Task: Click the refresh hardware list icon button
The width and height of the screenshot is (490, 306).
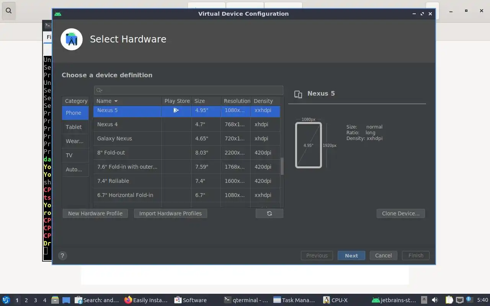Action: (x=269, y=213)
